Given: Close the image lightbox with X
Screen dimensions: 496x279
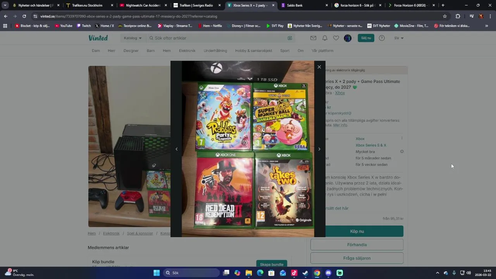Looking at the screenshot, I should 319,67.
